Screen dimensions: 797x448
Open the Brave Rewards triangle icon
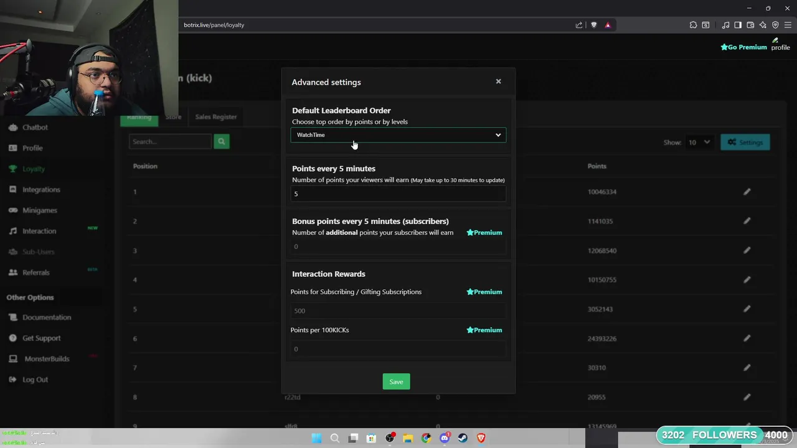coord(608,25)
